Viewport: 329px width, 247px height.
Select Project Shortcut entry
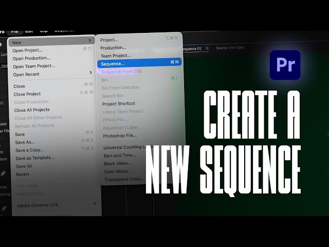coord(118,104)
